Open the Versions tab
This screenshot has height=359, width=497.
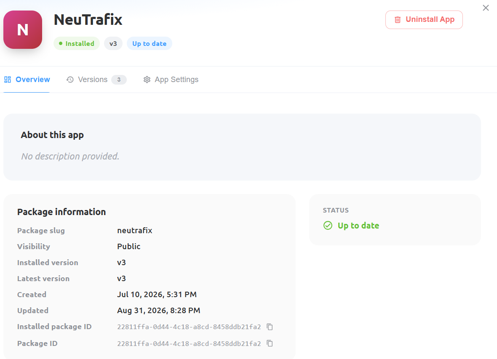[x=96, y=80]
